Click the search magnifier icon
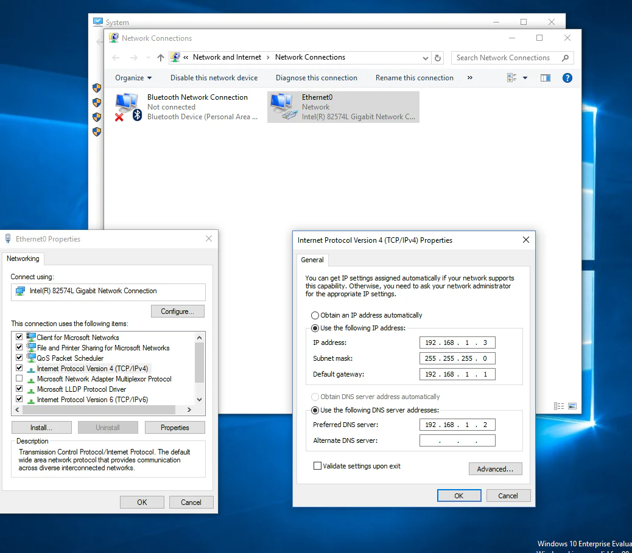 pyautogui.click(x=565, y=58)
